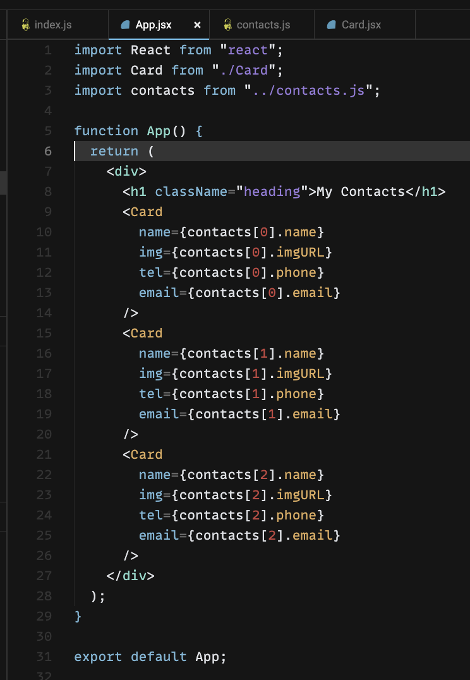Click name={contacts[2].name} prop
Screen dimensions: 470x680
click(x=231, y=475)
